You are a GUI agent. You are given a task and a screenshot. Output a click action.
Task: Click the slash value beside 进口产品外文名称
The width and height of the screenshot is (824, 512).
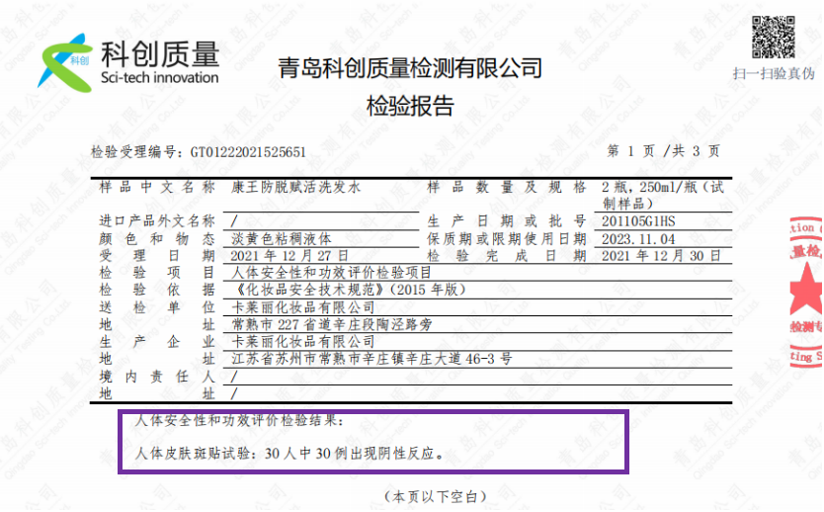(x=234, y=221)
